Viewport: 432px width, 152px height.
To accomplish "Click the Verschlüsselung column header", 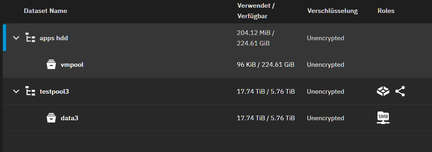I will coord(332,11).
